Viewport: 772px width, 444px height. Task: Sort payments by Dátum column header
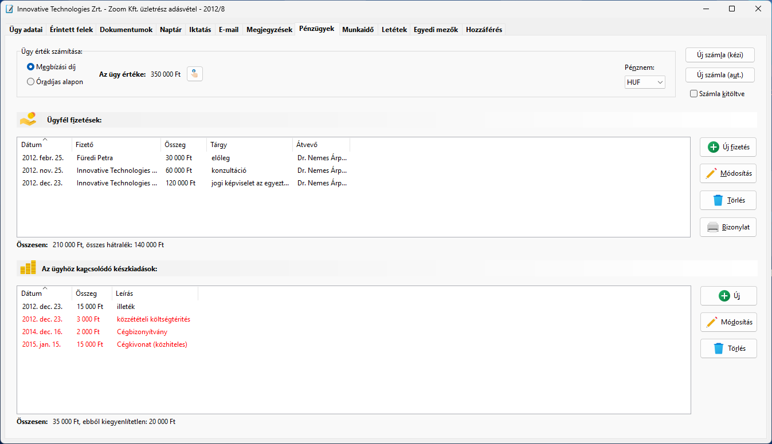click(32, 145)
